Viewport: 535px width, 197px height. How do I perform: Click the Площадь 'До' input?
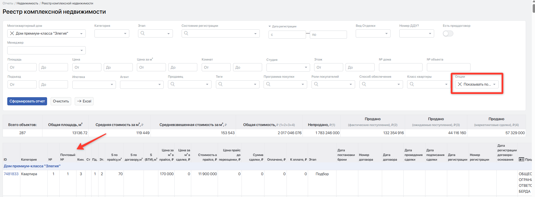coord(53,67)
